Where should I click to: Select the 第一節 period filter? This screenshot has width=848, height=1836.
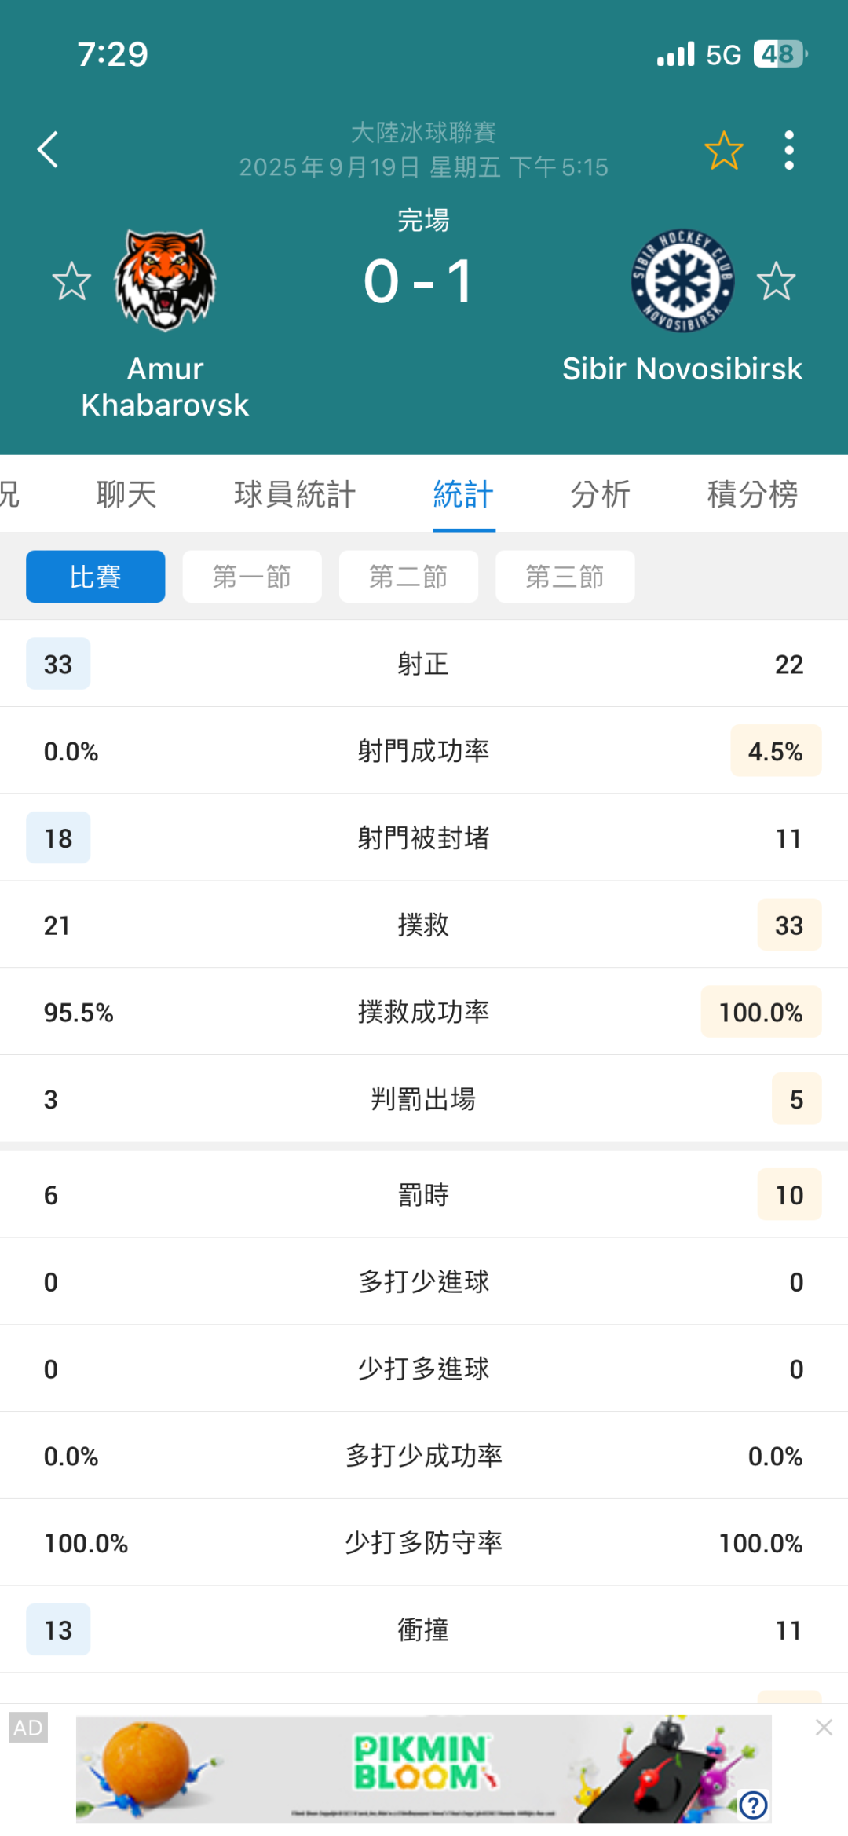252,577
